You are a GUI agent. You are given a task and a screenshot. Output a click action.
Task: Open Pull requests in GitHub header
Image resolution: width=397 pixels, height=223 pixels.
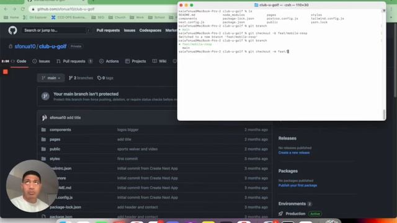click(x=108, y=30)
